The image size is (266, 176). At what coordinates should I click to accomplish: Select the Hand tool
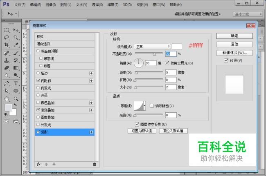tap(7, 99)
